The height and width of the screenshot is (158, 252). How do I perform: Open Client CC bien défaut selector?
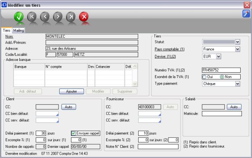[x=47, y=113]
